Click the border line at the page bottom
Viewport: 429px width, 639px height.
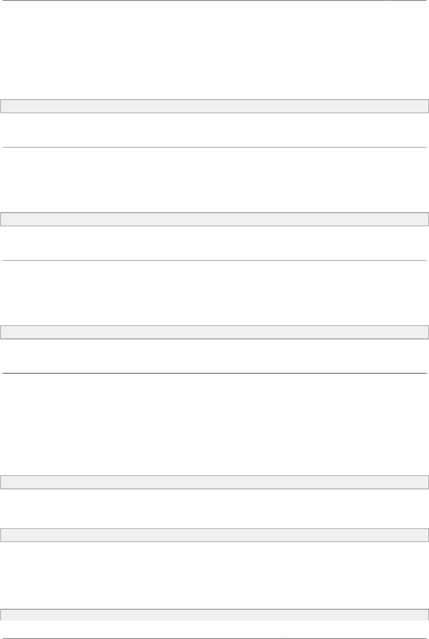214,638
